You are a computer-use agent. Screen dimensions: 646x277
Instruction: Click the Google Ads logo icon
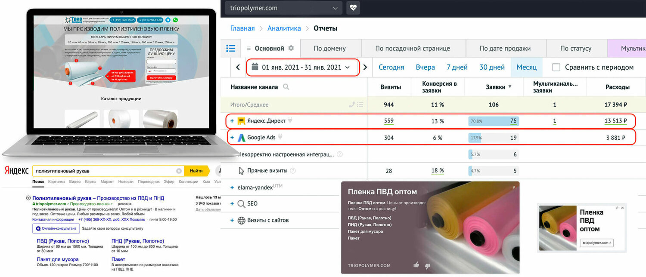coord(242,138)
